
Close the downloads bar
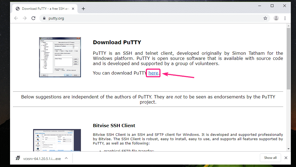(286, 158)
